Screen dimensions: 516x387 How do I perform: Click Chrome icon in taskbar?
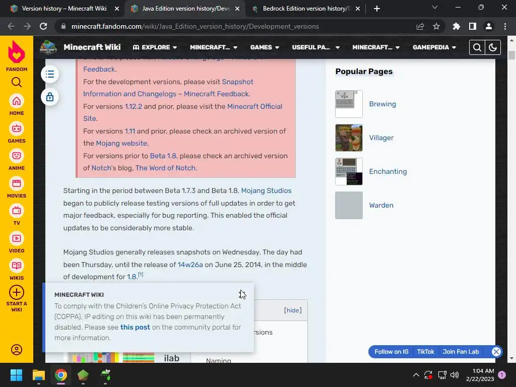coord(61,375)
